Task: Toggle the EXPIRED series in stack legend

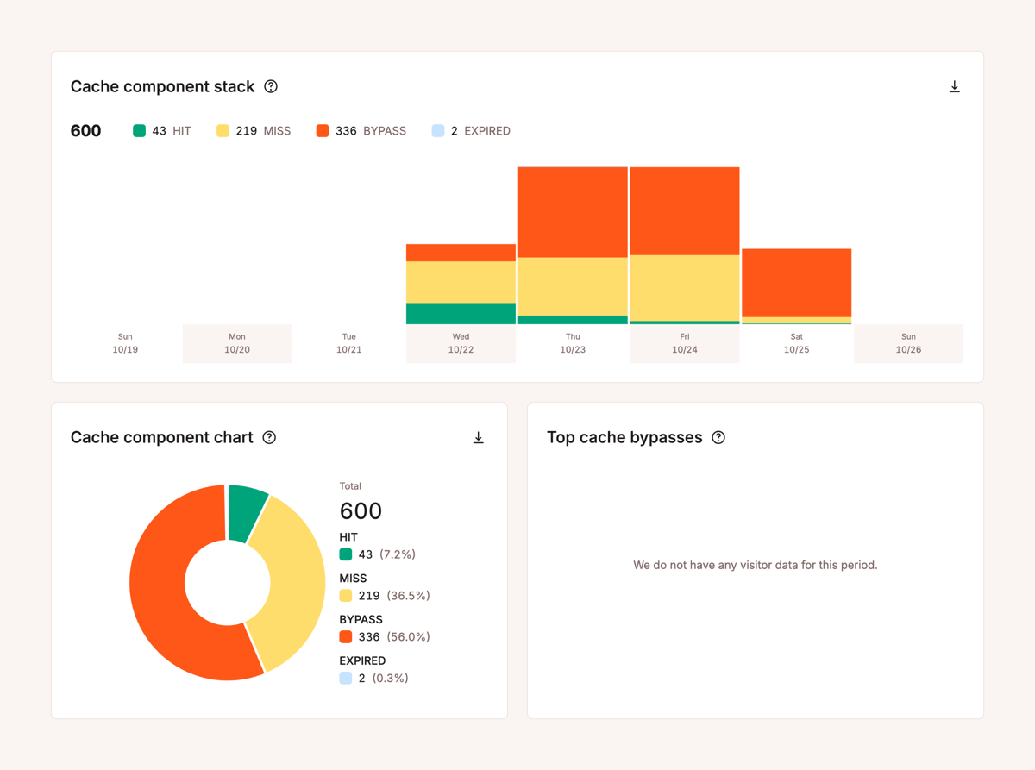Action: [471, 130]
